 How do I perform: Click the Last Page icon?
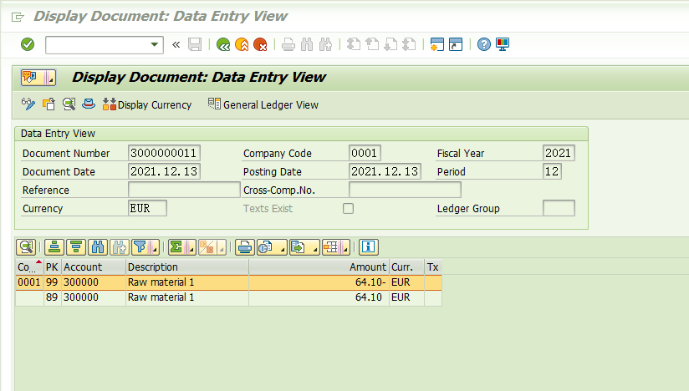coord(409,44)
